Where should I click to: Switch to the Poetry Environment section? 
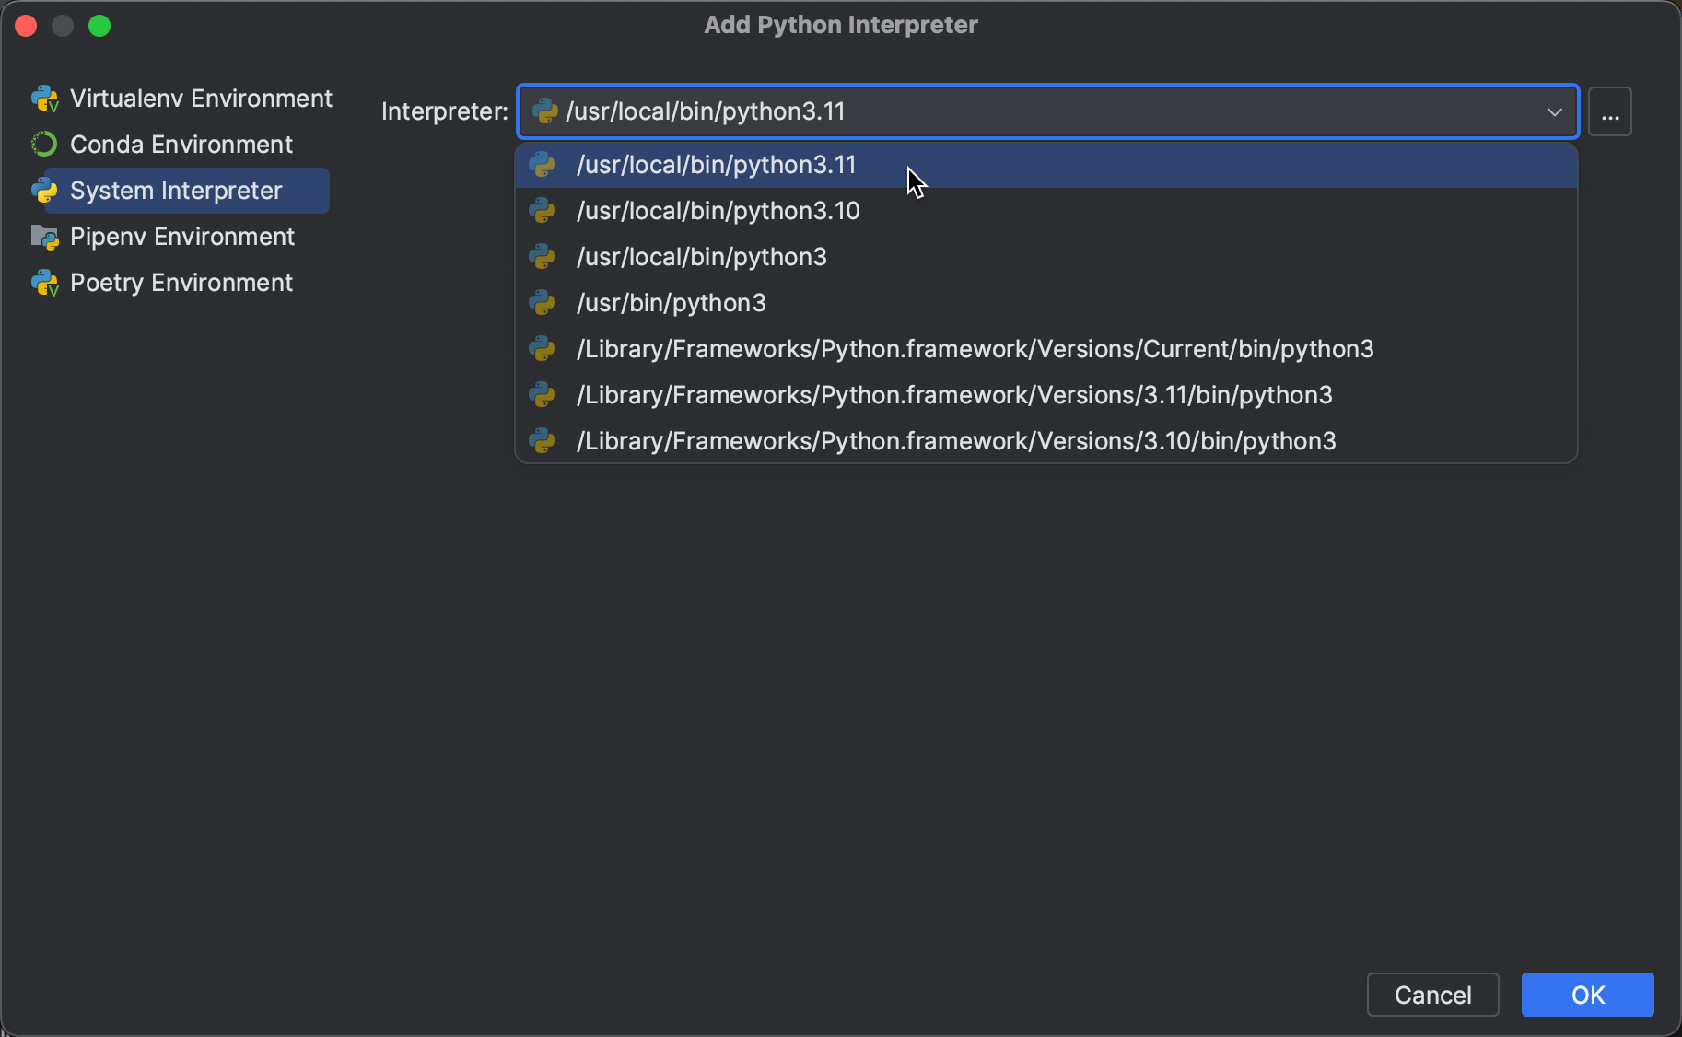[181, 283]
